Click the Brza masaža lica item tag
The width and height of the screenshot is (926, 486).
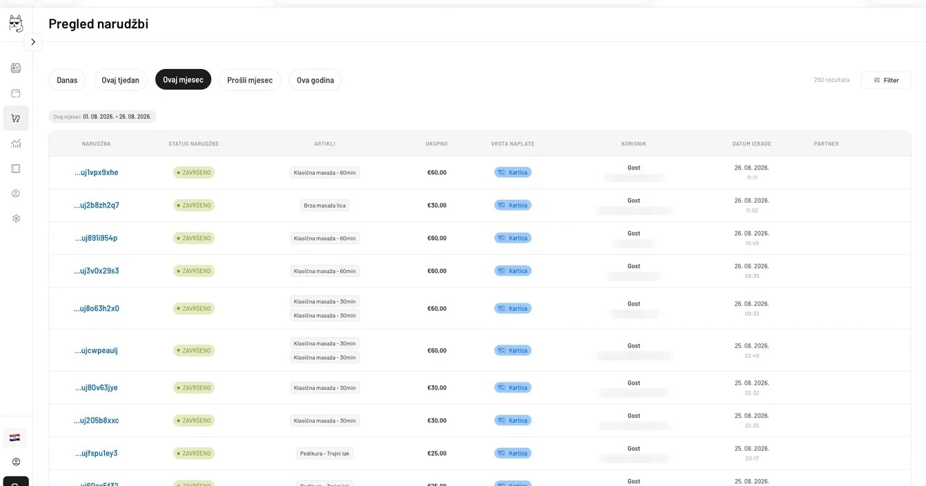[x=325, y=205]
